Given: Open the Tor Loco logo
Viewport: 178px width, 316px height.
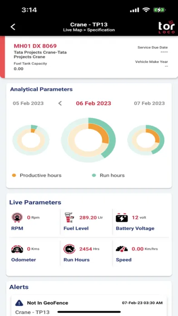Looking at the screenshot, I should coord(166,27).
